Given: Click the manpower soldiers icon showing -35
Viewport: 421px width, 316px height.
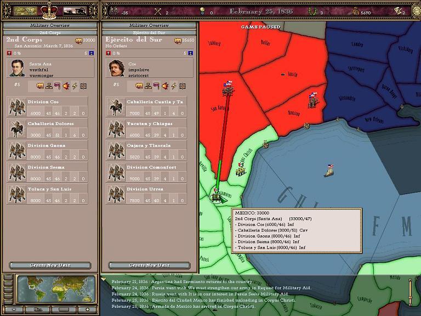Looking at the screenshot, I should 114,12.
